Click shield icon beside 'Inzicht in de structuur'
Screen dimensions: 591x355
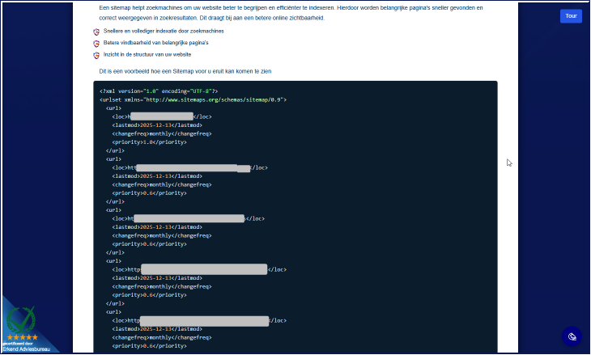96,55
